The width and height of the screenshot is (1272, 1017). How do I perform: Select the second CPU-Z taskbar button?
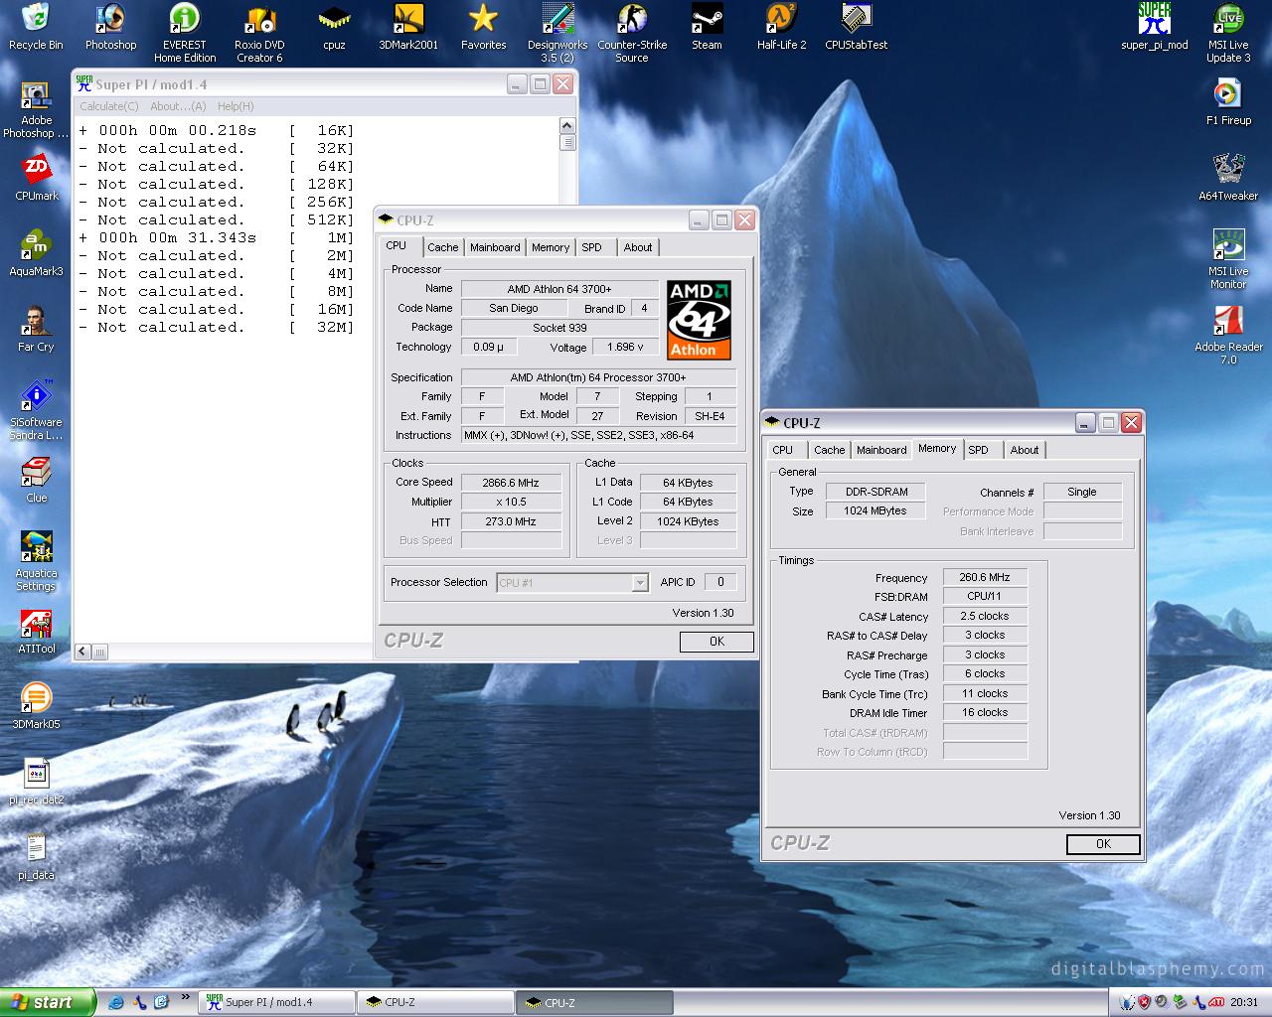595,1002
